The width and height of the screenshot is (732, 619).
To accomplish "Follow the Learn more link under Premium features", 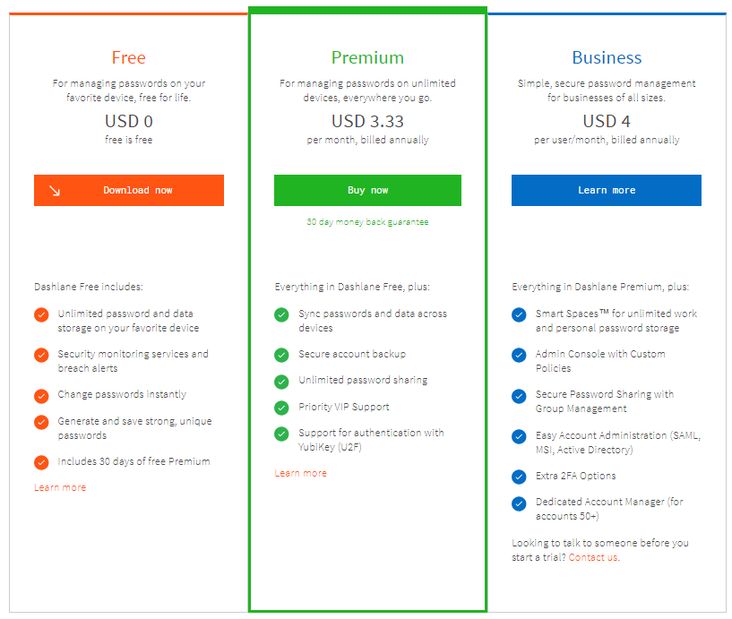I will (x=301, y=473).
